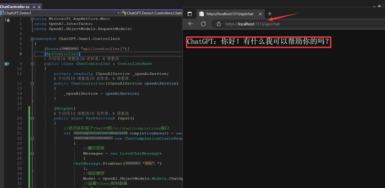Collapse the namespace block at line 5
385x188 pixels.
[32, 39]
